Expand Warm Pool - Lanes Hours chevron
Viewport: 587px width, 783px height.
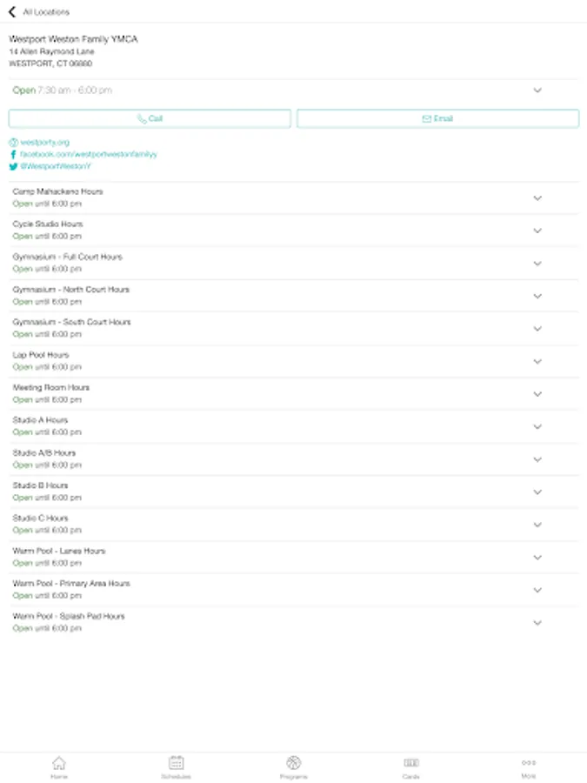[x=537, y=558]
